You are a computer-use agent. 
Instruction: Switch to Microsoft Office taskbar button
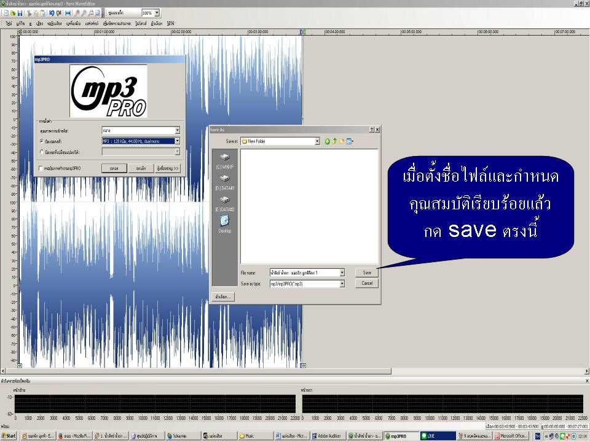(512, 436)
